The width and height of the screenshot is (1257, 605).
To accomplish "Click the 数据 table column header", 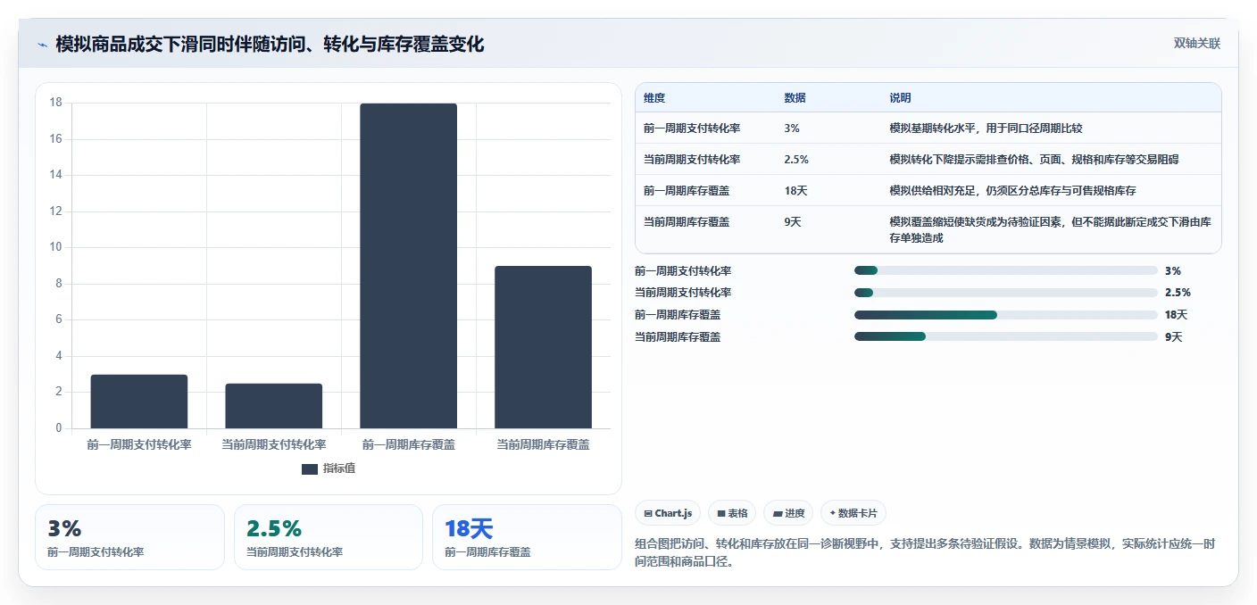I will pyautogui.click(x=795, y=98).
